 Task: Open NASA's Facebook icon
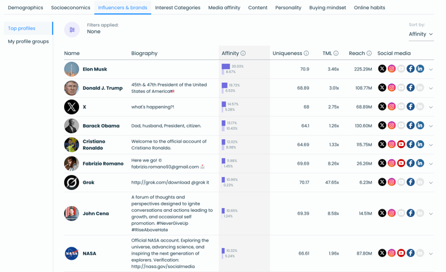point(410,253)
